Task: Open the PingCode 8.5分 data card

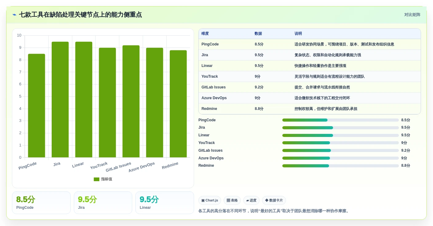Action: [41, 203]
